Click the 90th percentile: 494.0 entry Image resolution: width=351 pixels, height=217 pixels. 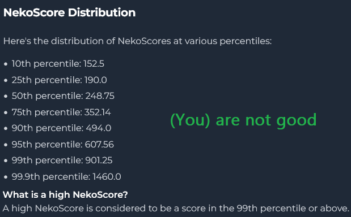61,128
